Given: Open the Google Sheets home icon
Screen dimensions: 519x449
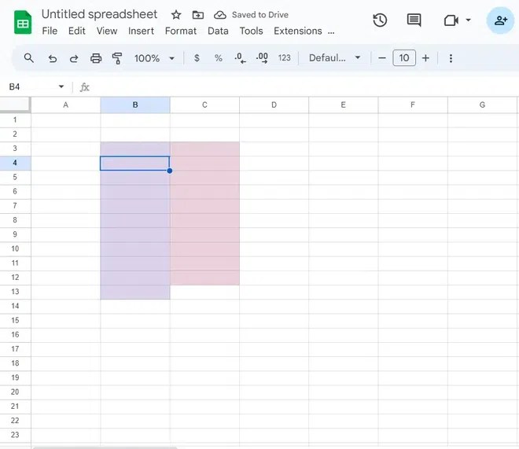Looking at the screenshot, I should point(23,23).
